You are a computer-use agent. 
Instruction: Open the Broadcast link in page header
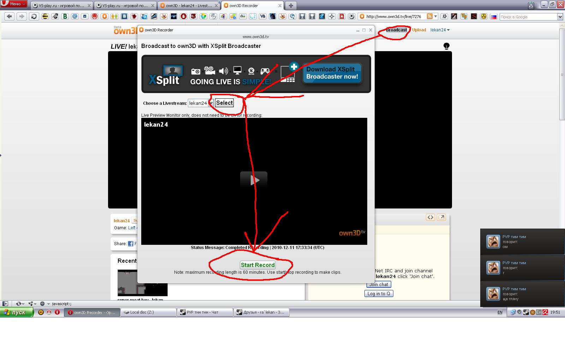[396, 30]
